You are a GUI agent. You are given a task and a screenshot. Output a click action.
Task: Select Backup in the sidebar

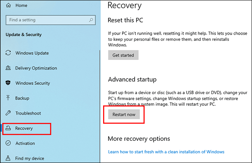(22, 98)
